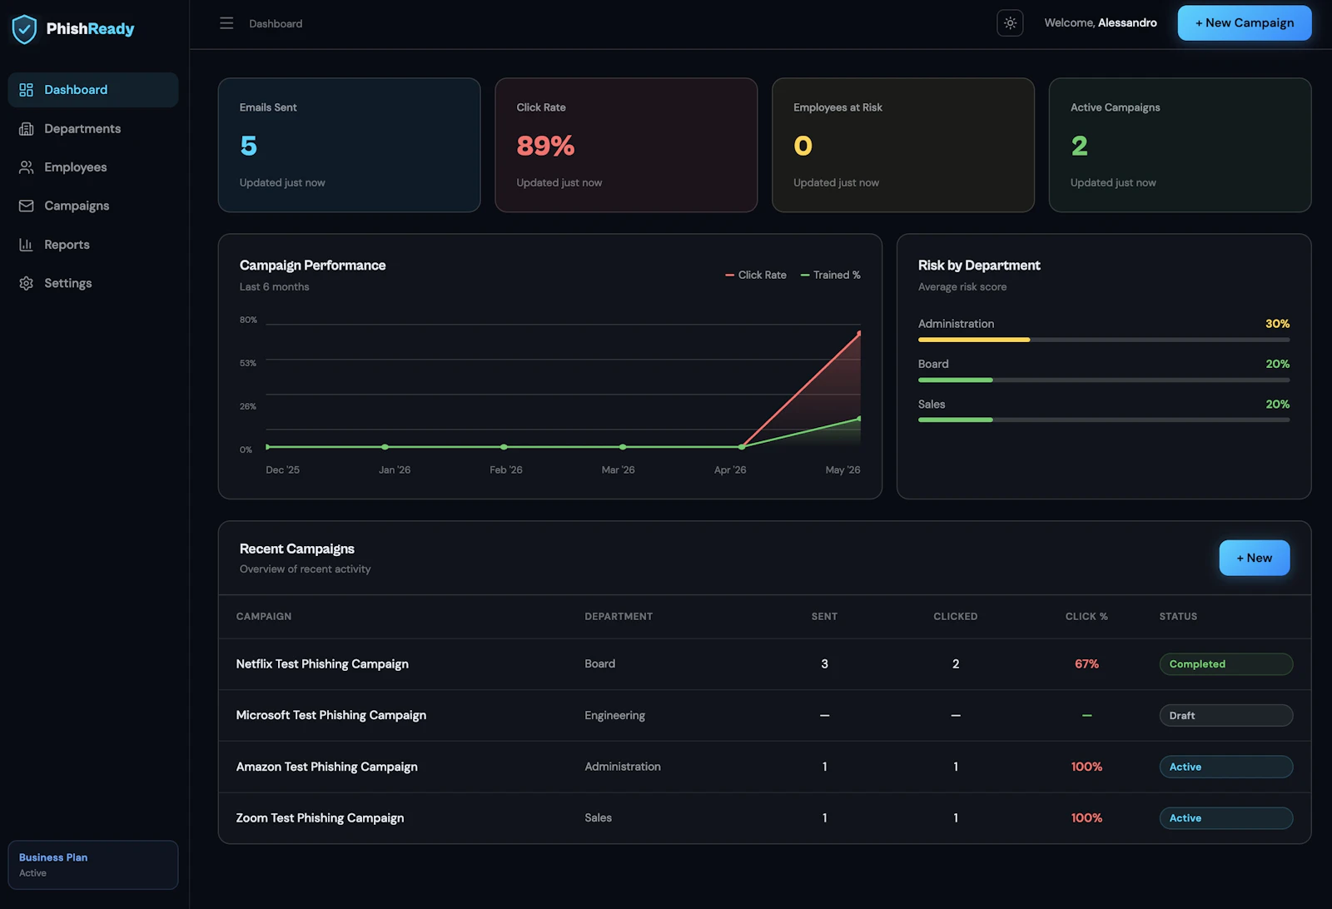This screenshot has height=909, width=1332.
Task: Click the Administration risk progress bar
Action: (1104, 340)
